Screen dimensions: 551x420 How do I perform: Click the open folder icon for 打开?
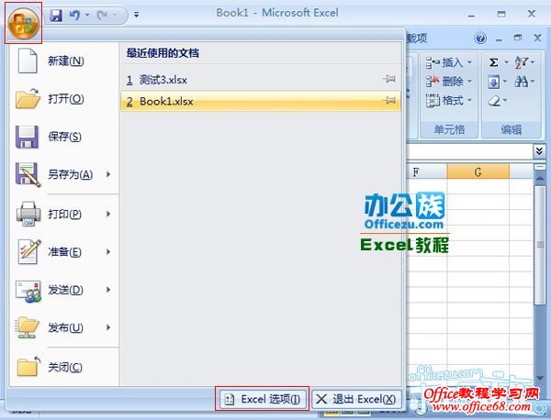coord(28,98)
